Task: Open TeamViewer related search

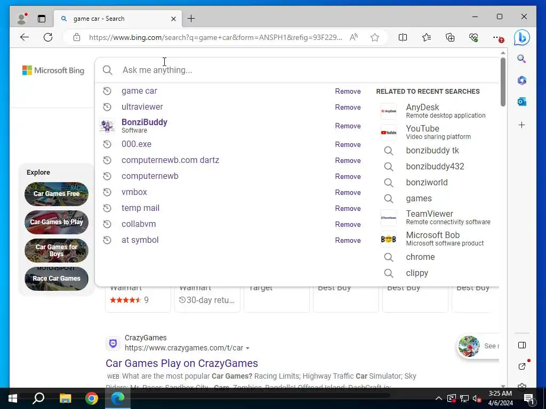Action: tap(436, 217)
